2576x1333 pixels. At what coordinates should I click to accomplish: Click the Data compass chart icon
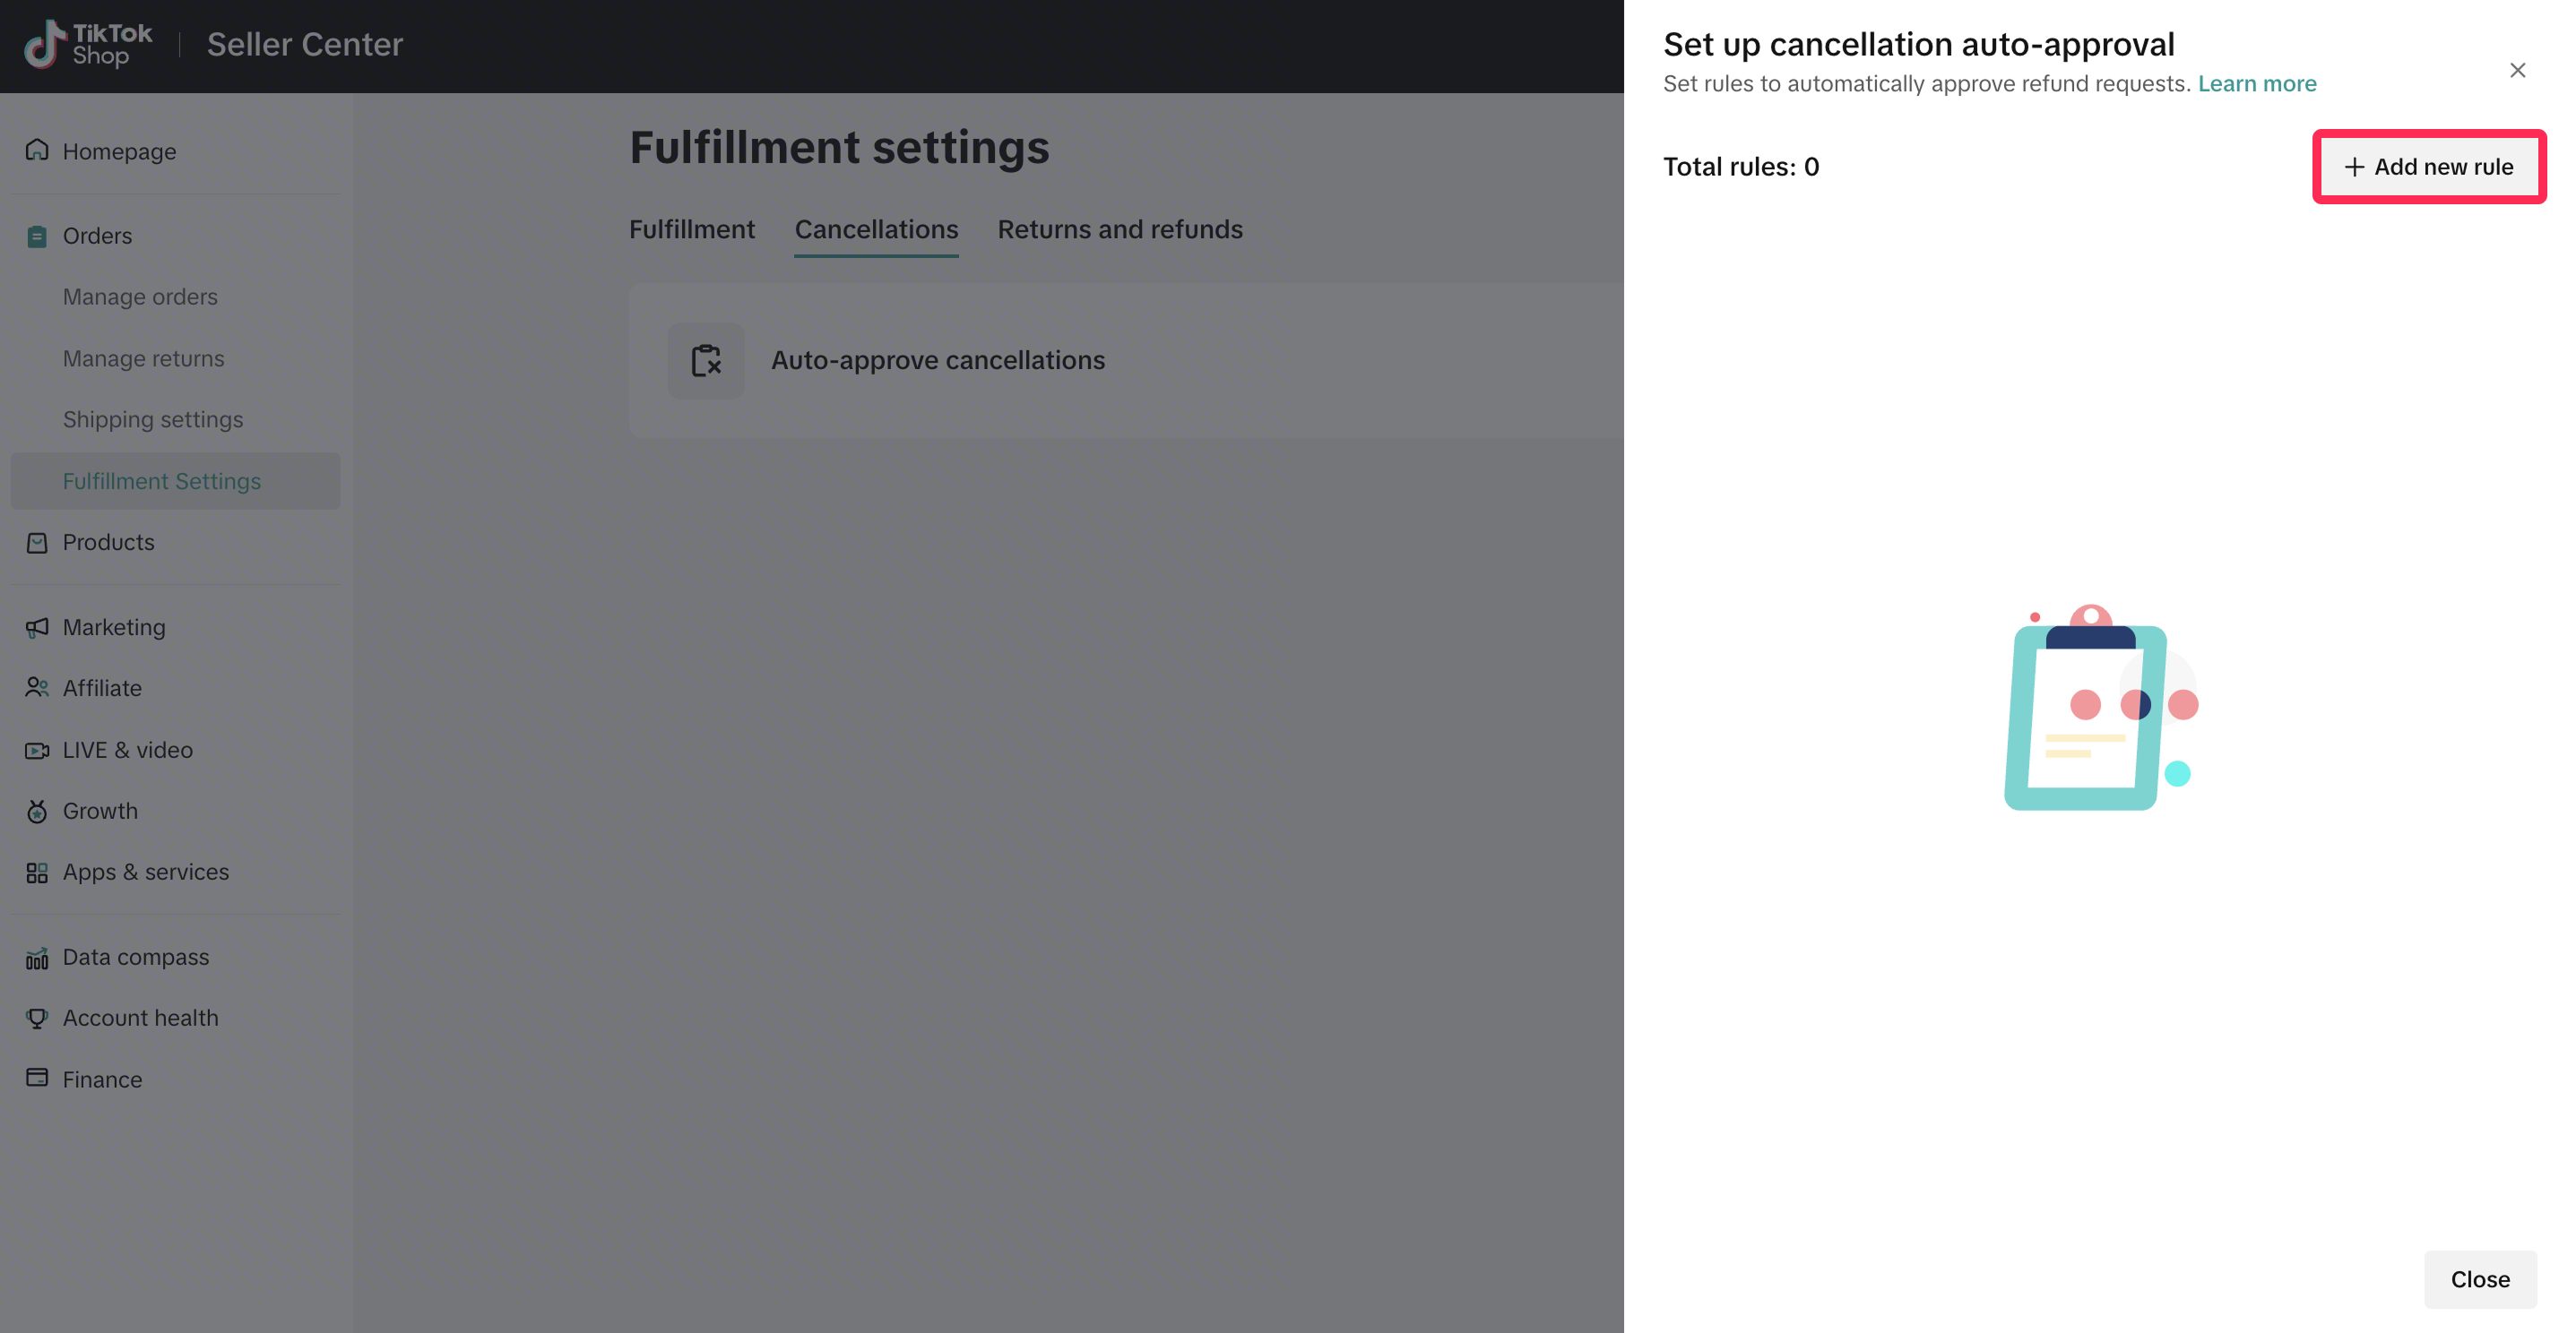click(x=37, y=958)
